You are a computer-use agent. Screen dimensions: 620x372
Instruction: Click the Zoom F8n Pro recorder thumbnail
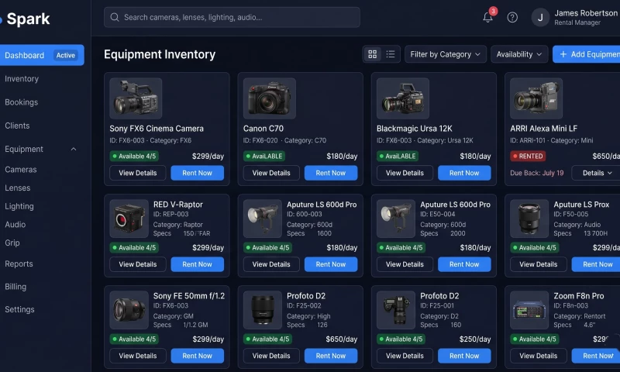click(x=529, y=310)
